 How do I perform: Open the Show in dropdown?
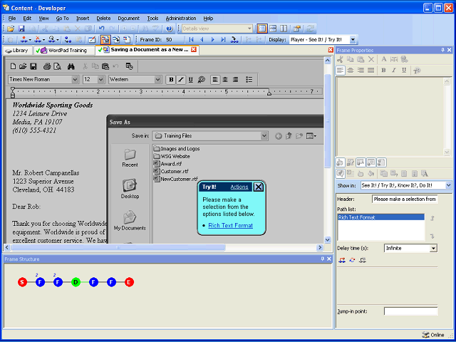pyautogui.click(x=448, y=185)
